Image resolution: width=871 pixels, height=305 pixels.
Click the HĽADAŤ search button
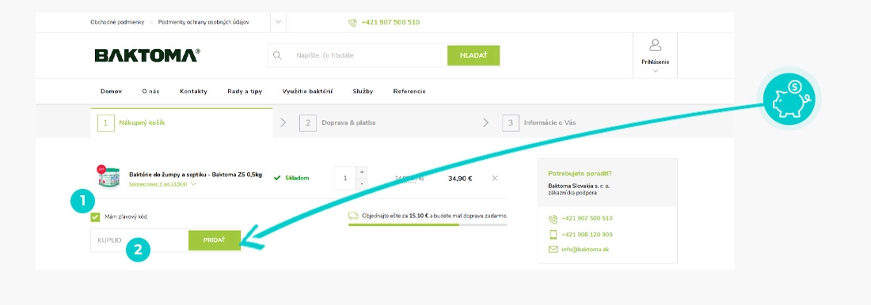[474, 55]
